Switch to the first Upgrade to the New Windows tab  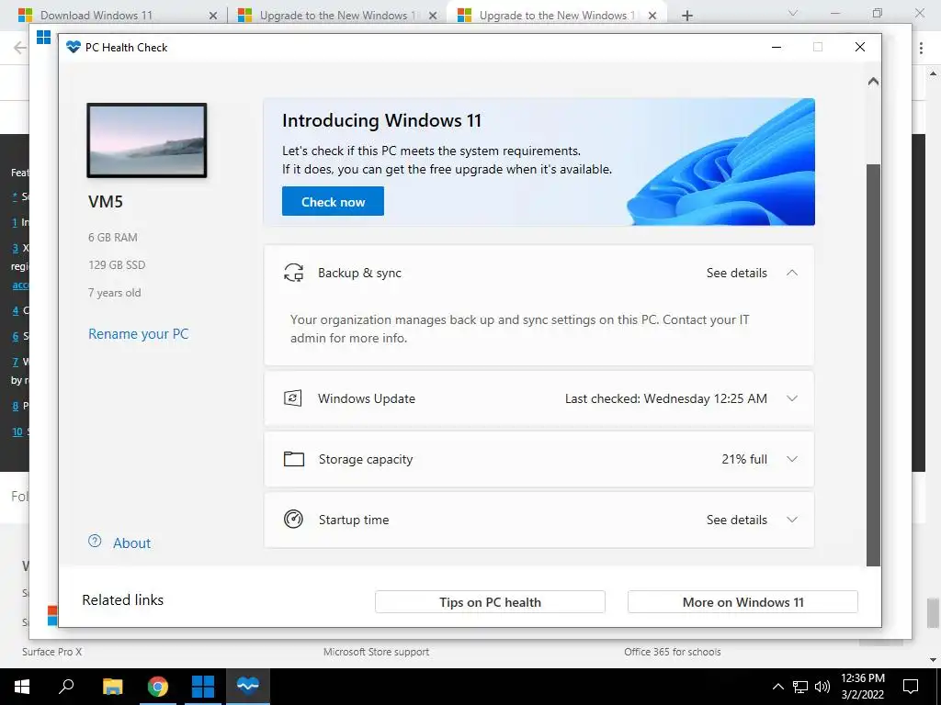click(338, 16)
